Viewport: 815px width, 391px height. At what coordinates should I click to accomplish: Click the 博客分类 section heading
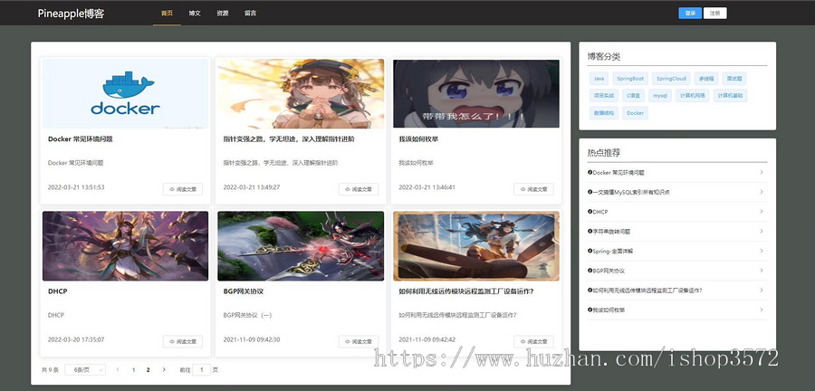604,57
